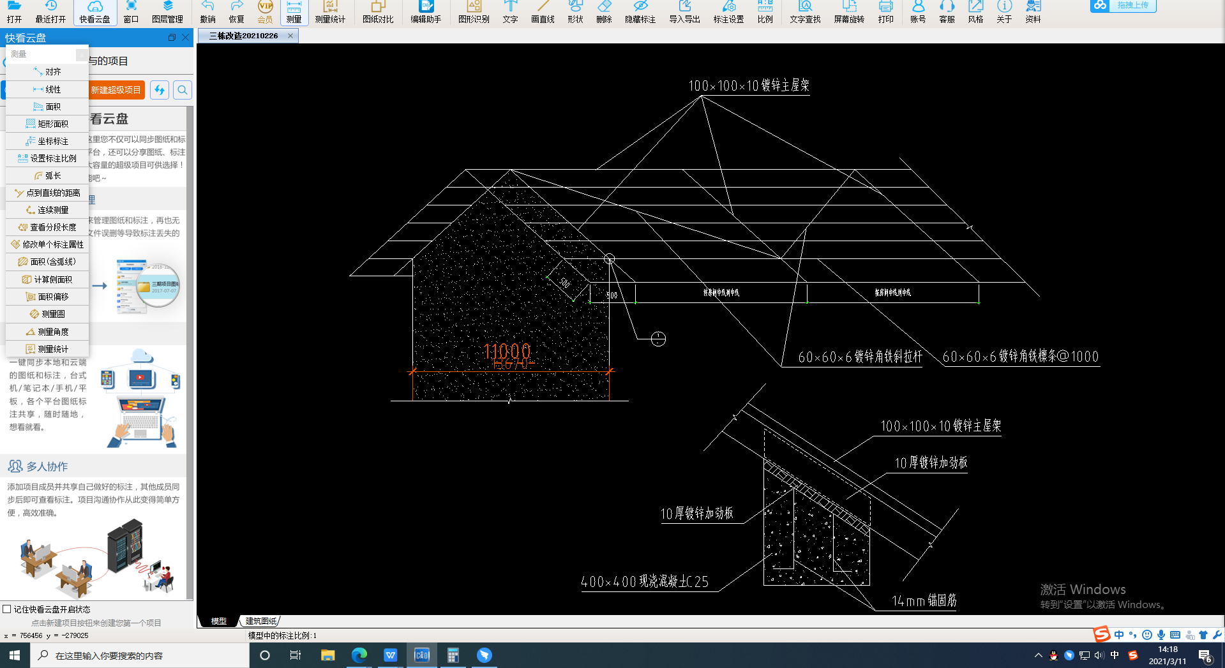The height and width of the screenshot is (668, 1225).
Task: Open 标注设置 annotation settings
Action: pos(728,12)
